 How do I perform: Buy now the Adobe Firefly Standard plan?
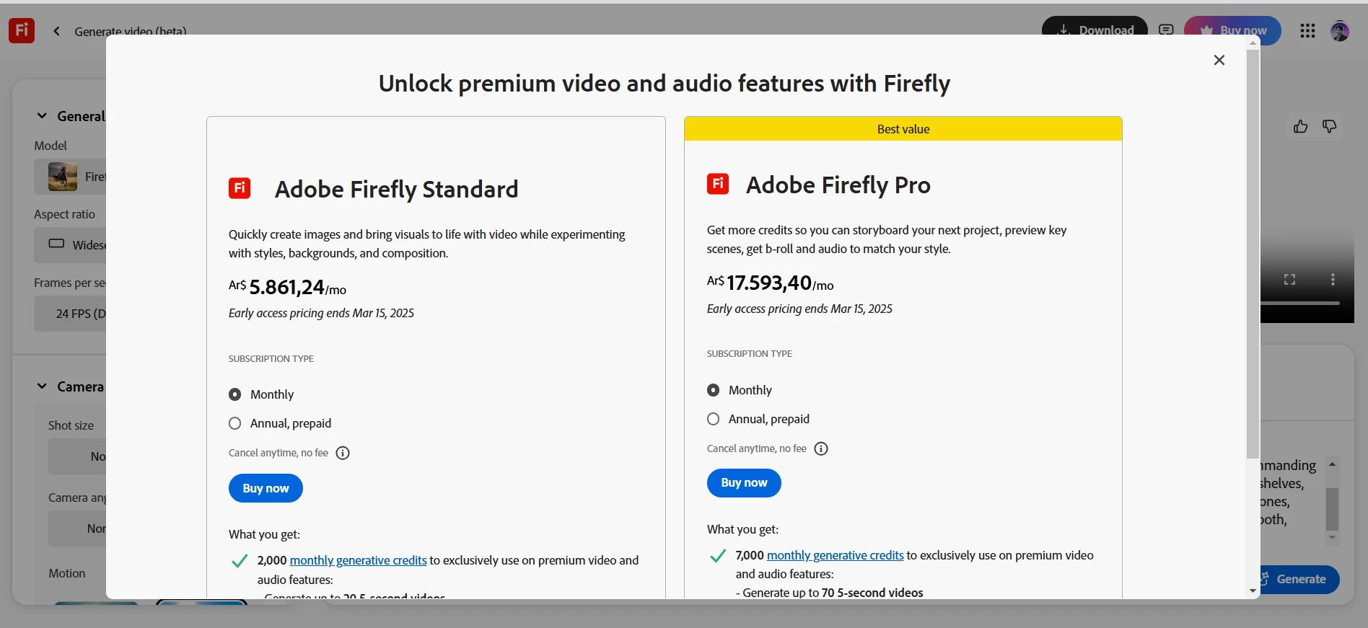[266, 488]
